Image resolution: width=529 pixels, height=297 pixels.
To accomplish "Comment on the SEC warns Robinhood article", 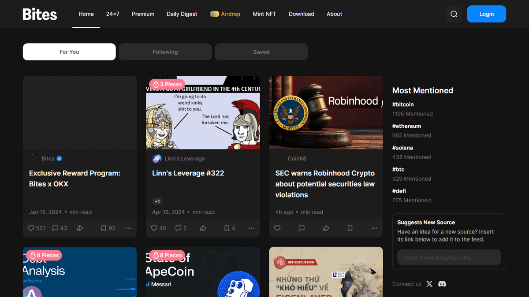I will pos(302,228).
